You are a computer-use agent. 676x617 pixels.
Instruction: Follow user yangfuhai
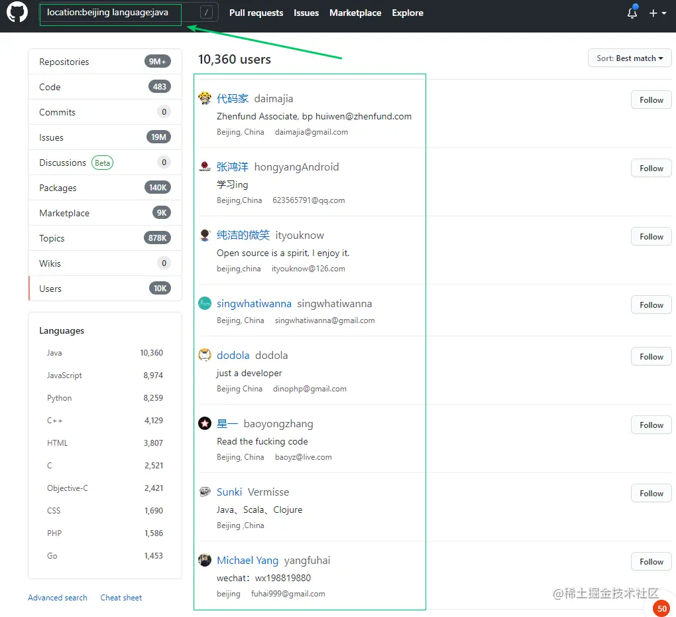[651, 562]
